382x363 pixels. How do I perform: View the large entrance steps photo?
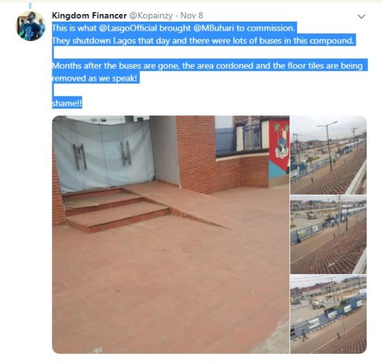tap(171, 234)
